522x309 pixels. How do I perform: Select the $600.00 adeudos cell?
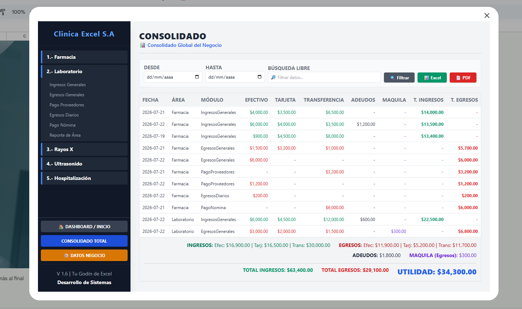[368, 220]
